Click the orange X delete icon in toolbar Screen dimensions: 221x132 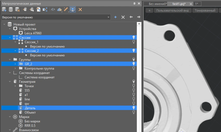tap(80, 9)
